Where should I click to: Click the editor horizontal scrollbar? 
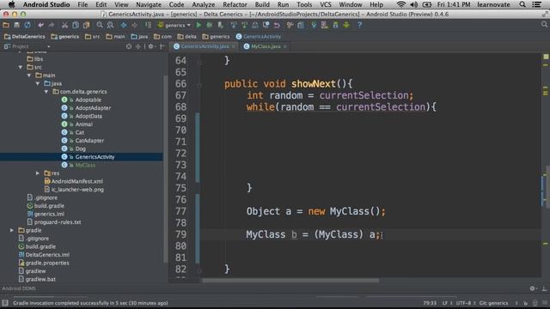pyautogui.click(x=290, y=281)
